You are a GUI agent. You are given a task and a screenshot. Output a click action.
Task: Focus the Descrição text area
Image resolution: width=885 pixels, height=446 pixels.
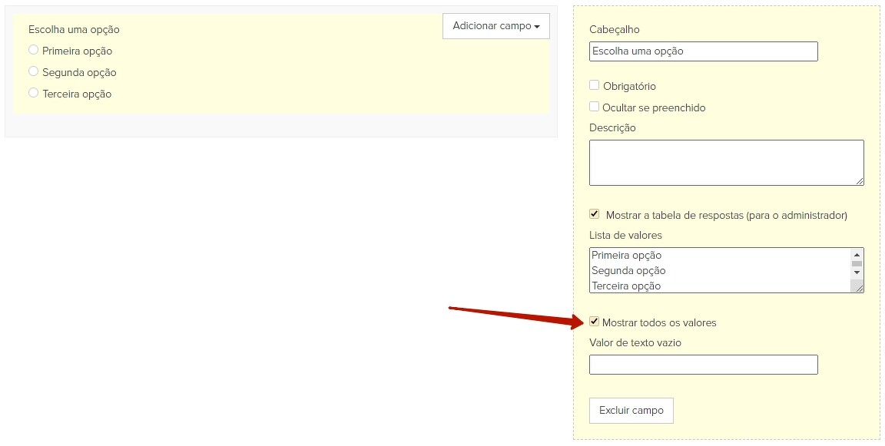[x=726, y=162]
